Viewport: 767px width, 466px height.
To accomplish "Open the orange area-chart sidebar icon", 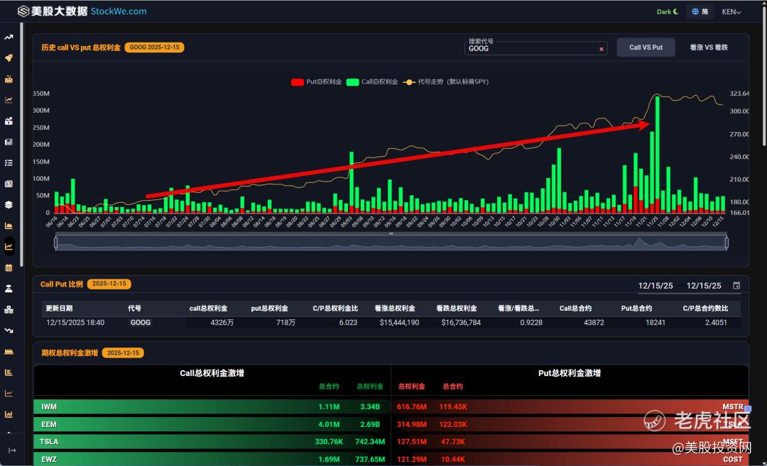I will pos(9,226).
